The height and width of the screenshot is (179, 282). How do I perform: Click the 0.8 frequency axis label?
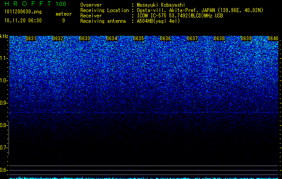[x=4, y=125]
